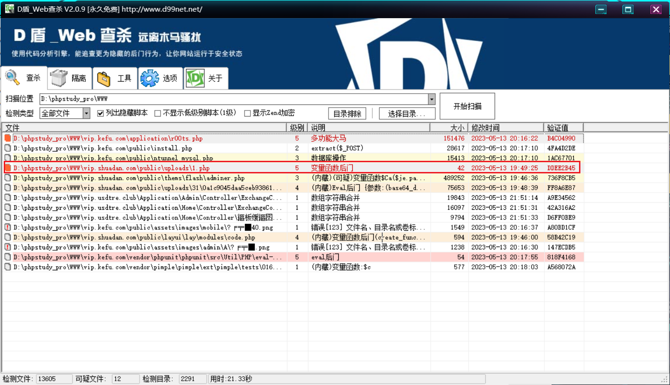Click the 开始扫描 button
This screenshot has height=385, width=670.
(x=468, y=106)
